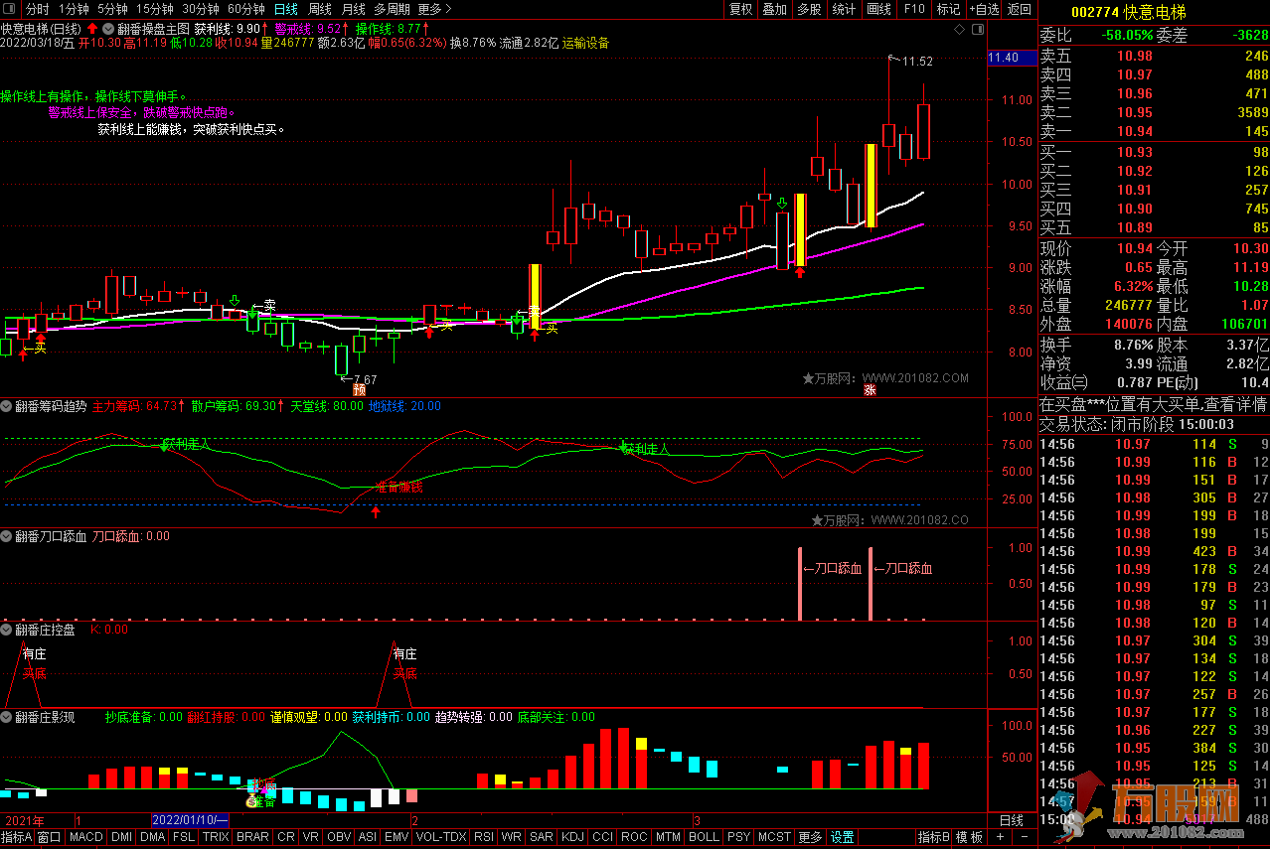The width and height of the screenshot is (1270, 849).
Task: Click the 散户筹码: 69.30 label
Action: coord(236,406)
